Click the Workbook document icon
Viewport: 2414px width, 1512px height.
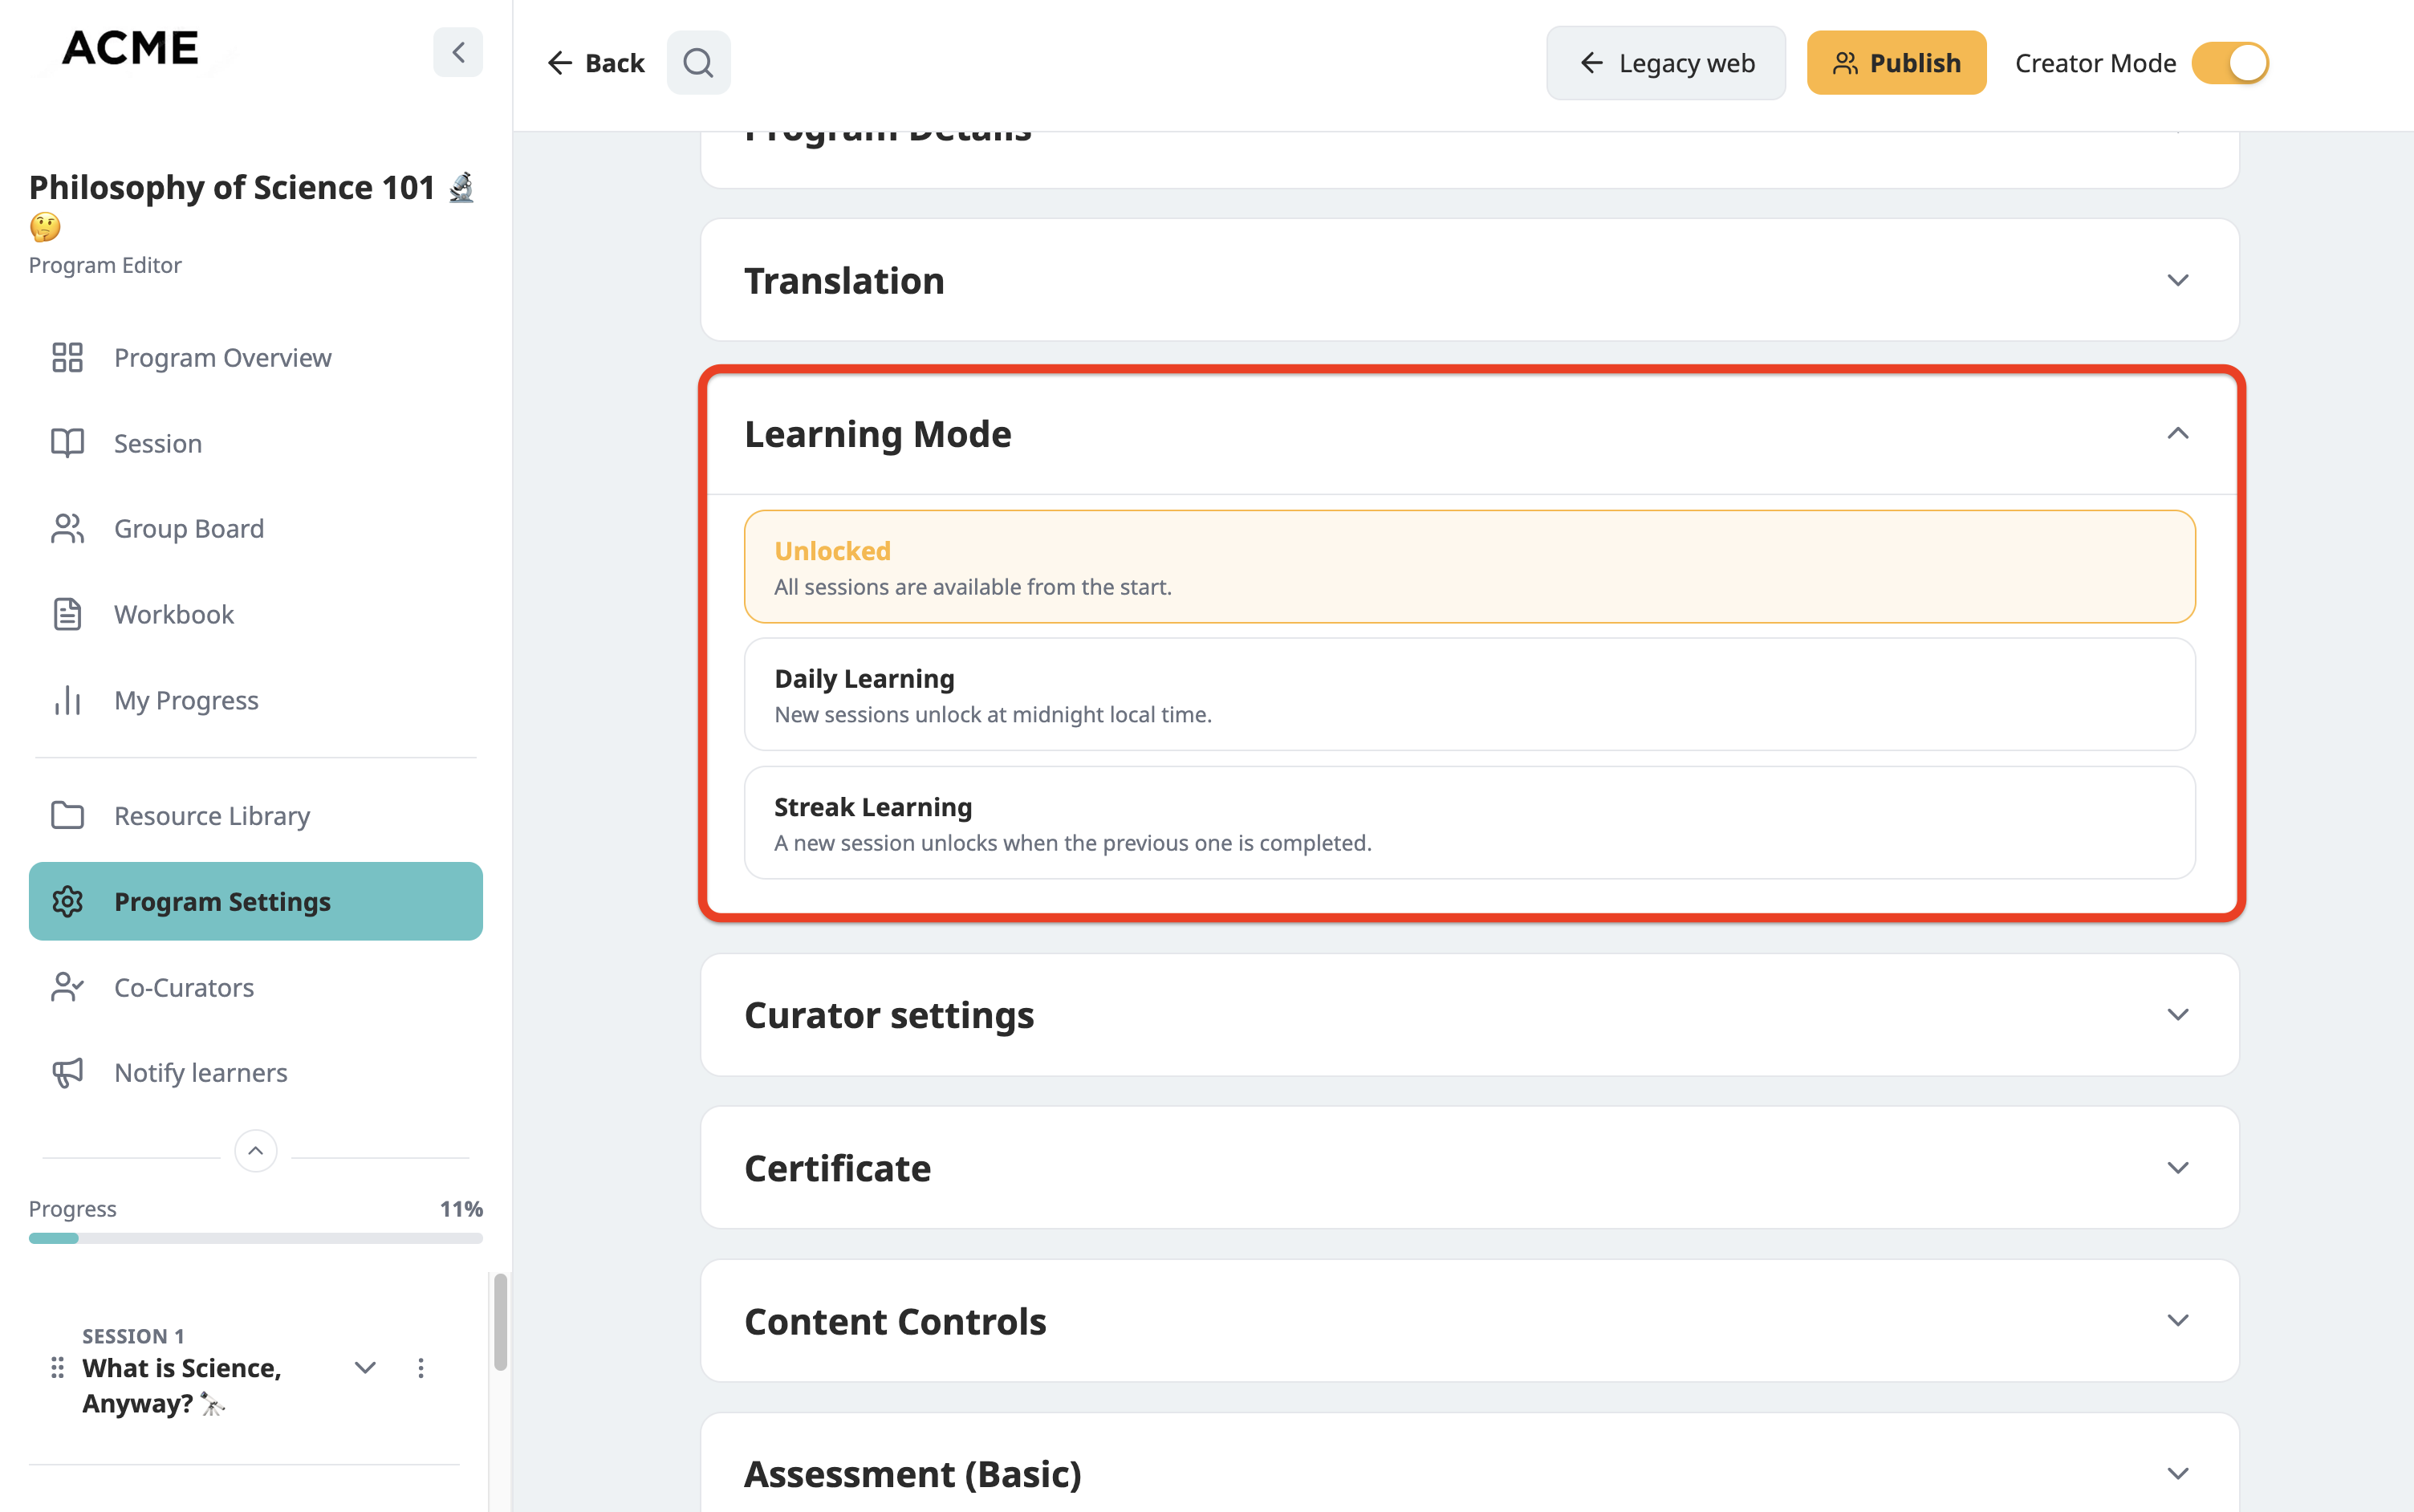tap(67, 614)
